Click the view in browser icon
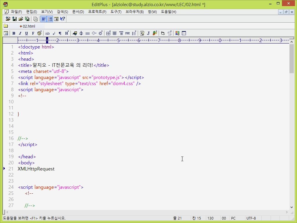 (6, 33)
